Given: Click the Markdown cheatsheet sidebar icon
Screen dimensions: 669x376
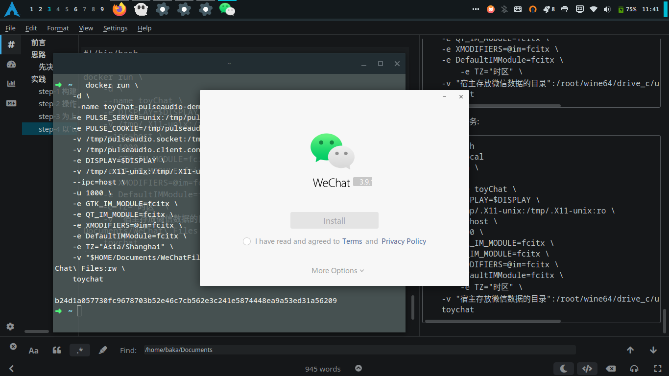Looking at the screenshot, I should point(11,103).
